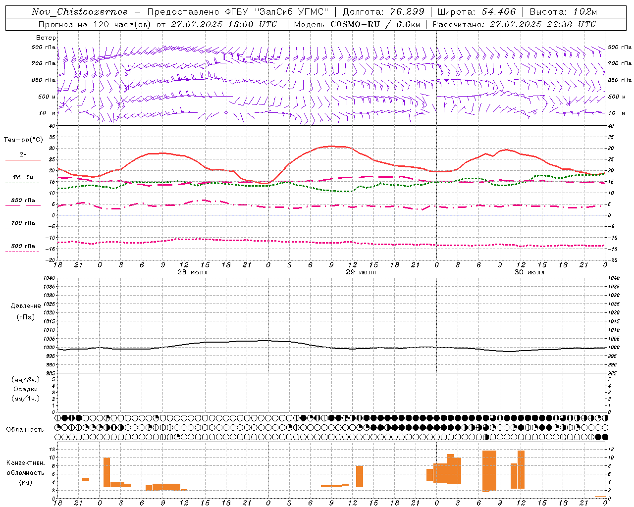This screenshot has height=507, width=634.
Task: Click the left 1040 pressure axis value
Action: pyautogui.click(x=50, y=278)
